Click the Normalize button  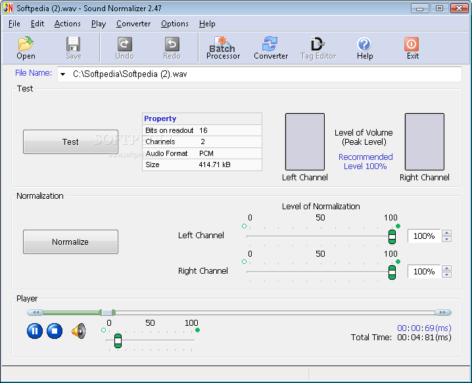70,242
